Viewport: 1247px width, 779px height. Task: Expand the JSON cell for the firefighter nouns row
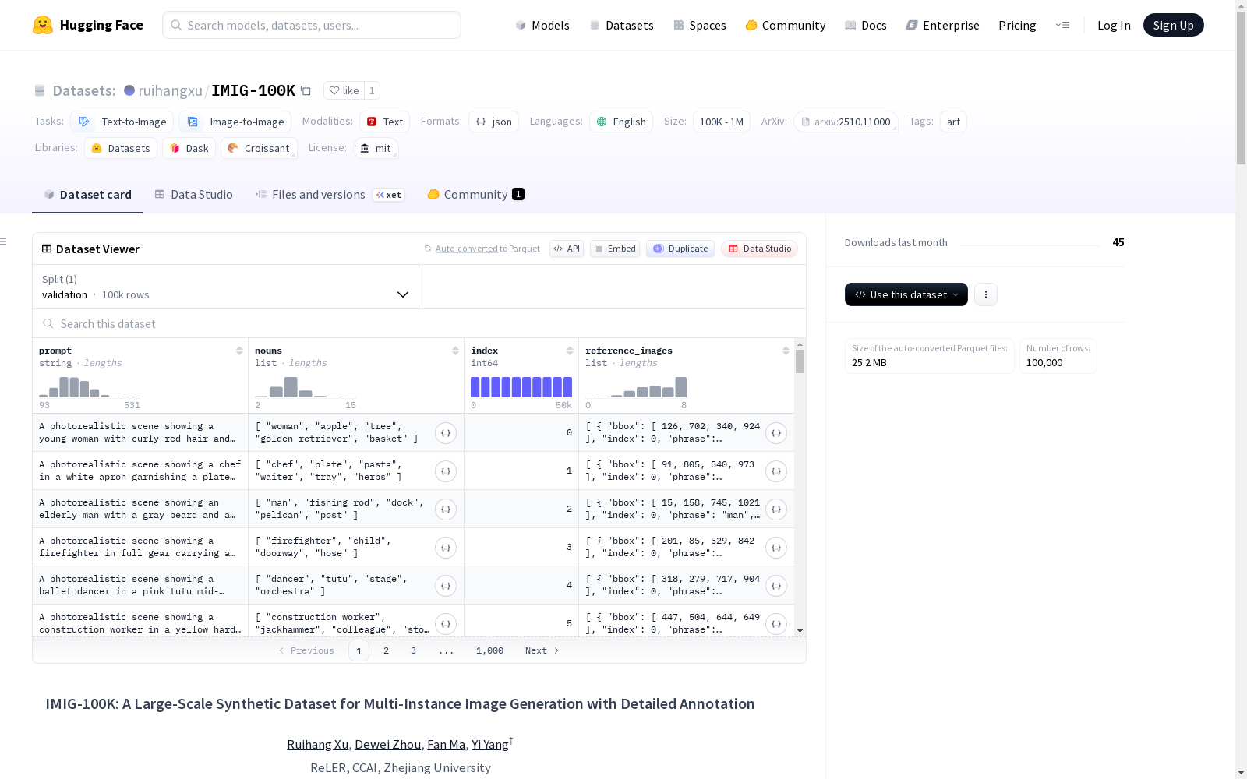click(x=446, y=548)
